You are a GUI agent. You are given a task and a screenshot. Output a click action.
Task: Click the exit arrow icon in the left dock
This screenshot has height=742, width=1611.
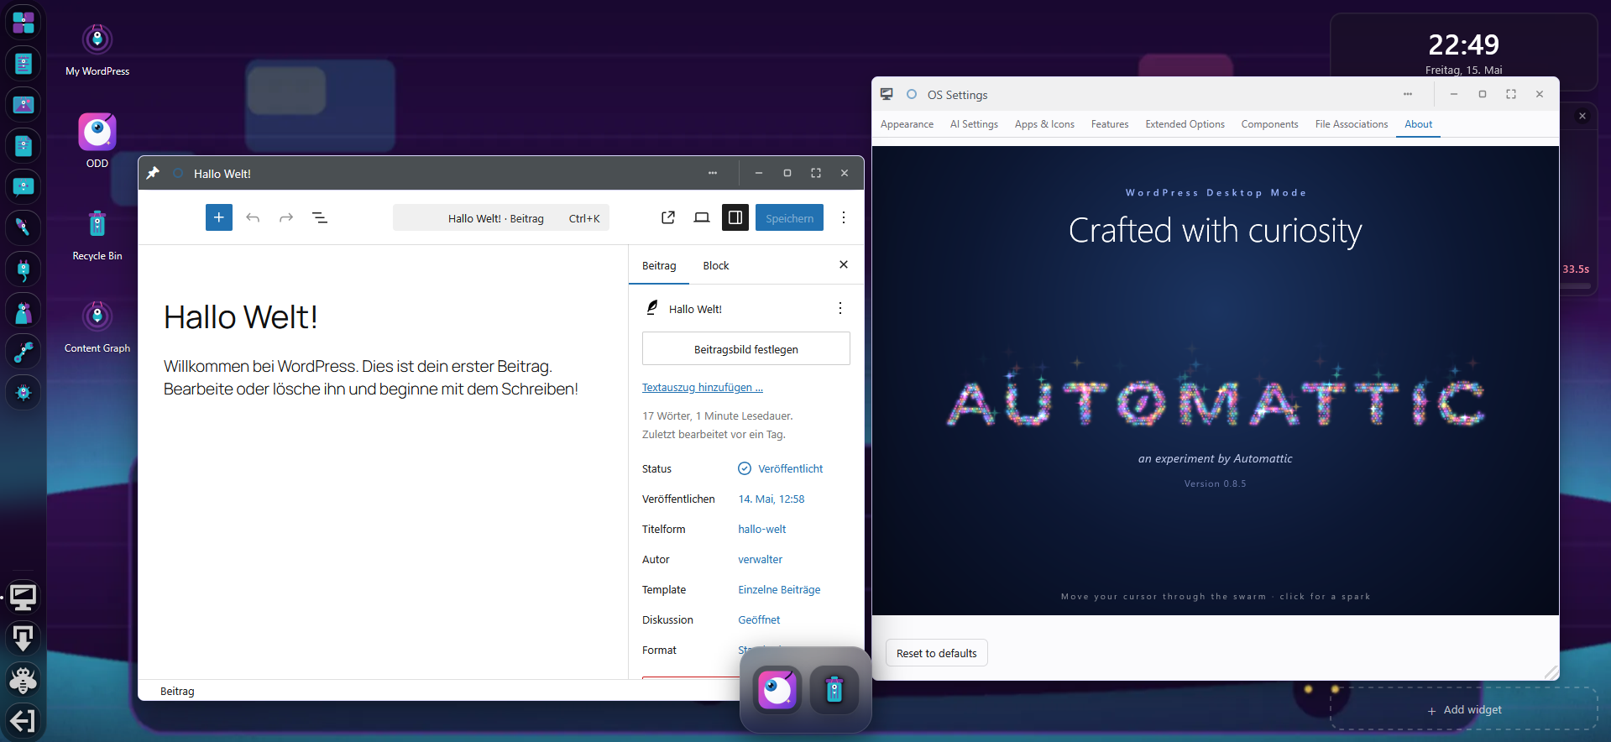pos(24,720)
